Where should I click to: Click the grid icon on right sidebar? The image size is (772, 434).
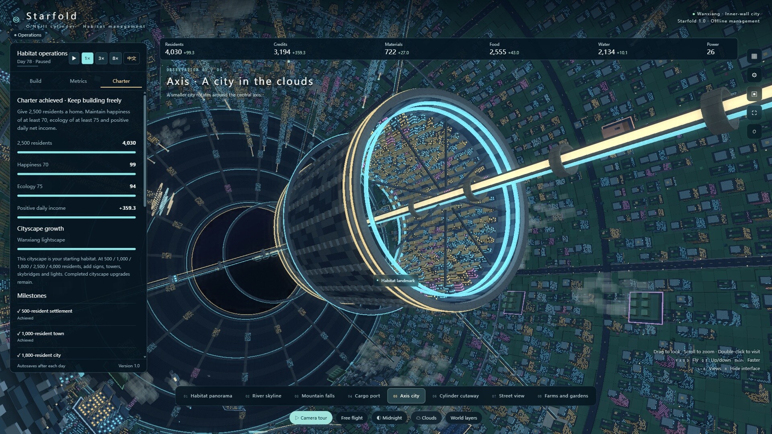[754, 56]
